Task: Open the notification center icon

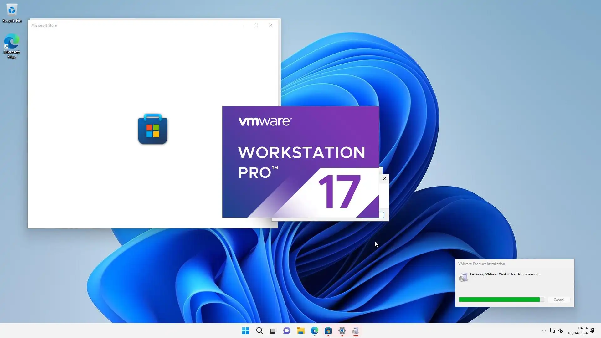Action: (593, 330)
